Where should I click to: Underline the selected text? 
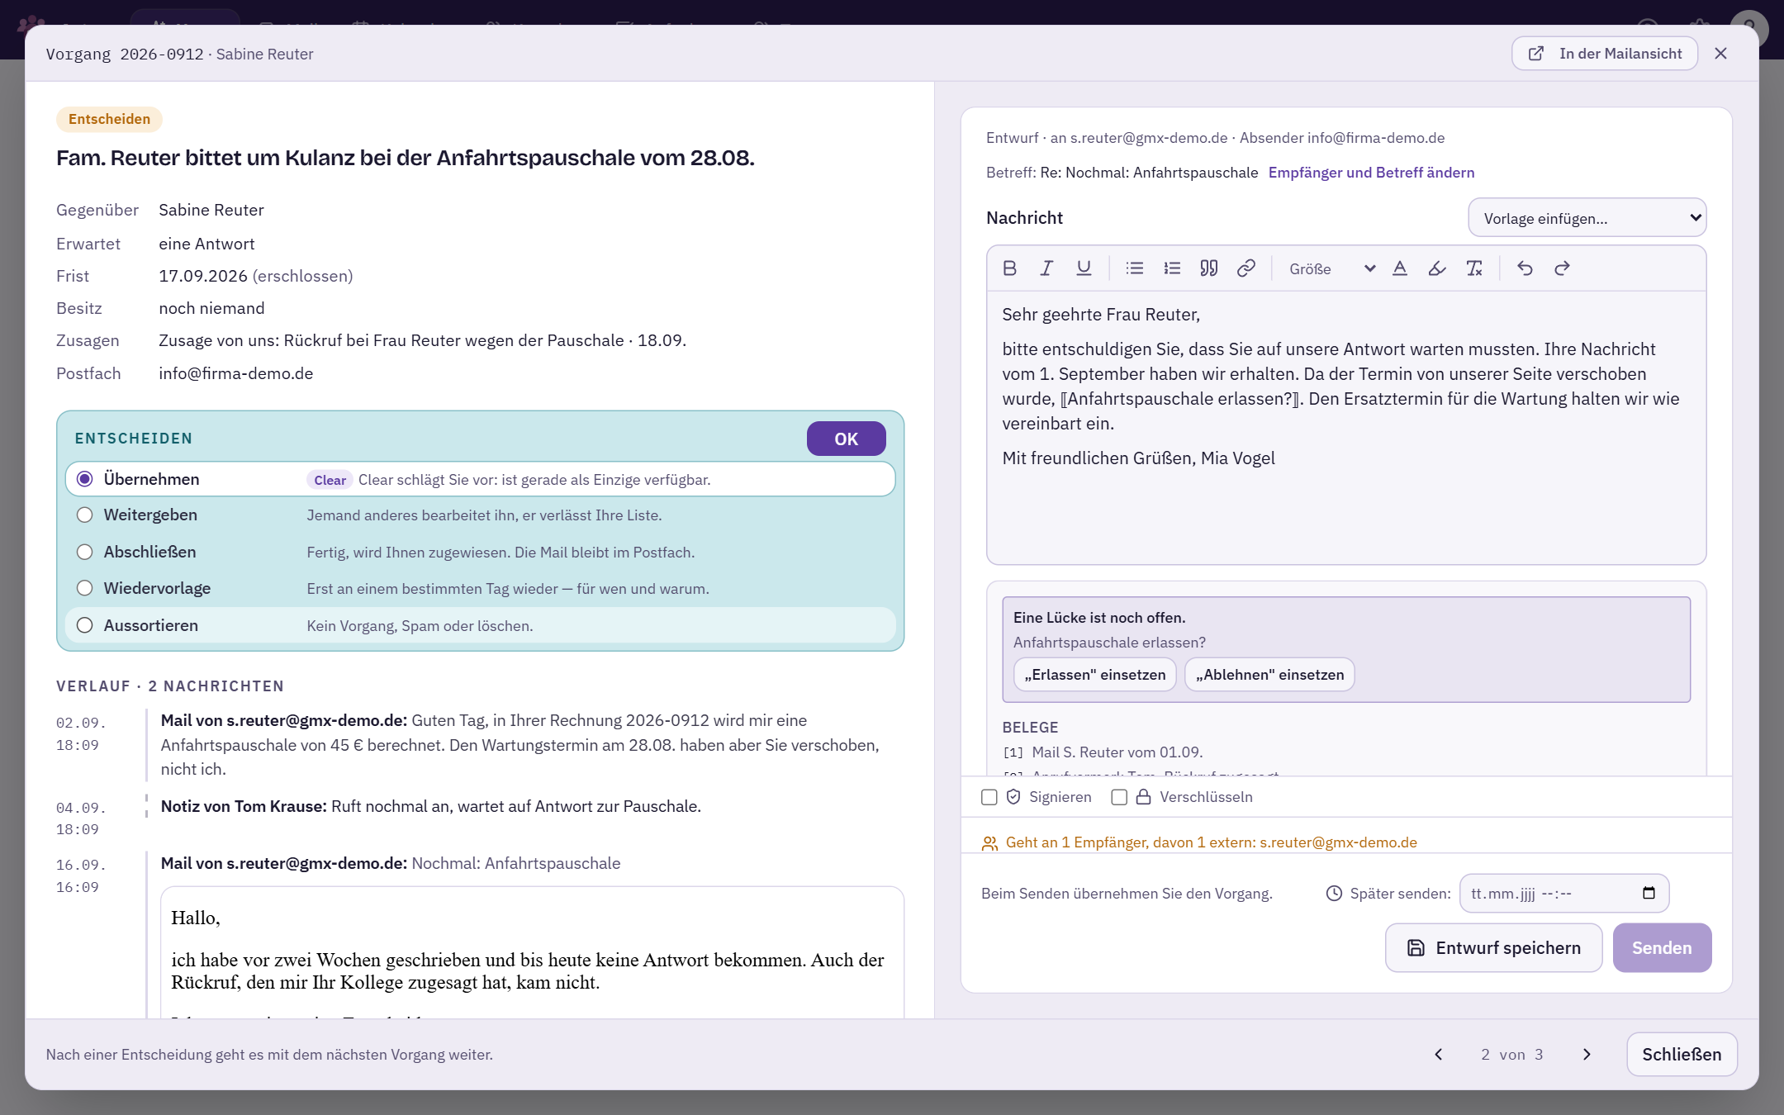[1084, 268]
